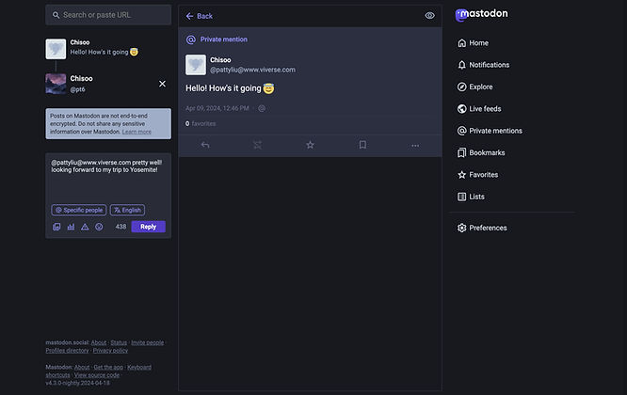Open the 0 favorites count
Screen dimensions: 627x395
click(x=201, y=124)
